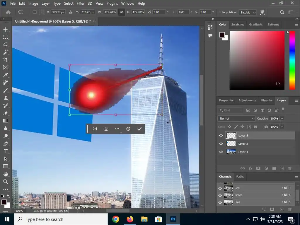
Task: Click the Windows Start button
Action: click(7, 219)
